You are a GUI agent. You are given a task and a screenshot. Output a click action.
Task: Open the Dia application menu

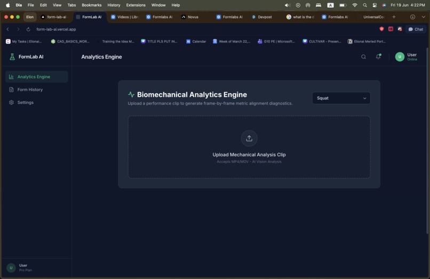coord(19,5)
